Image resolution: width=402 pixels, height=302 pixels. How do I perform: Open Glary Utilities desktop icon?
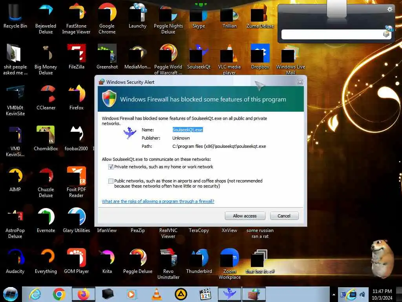pyautogui.click(x=77, y=220)
